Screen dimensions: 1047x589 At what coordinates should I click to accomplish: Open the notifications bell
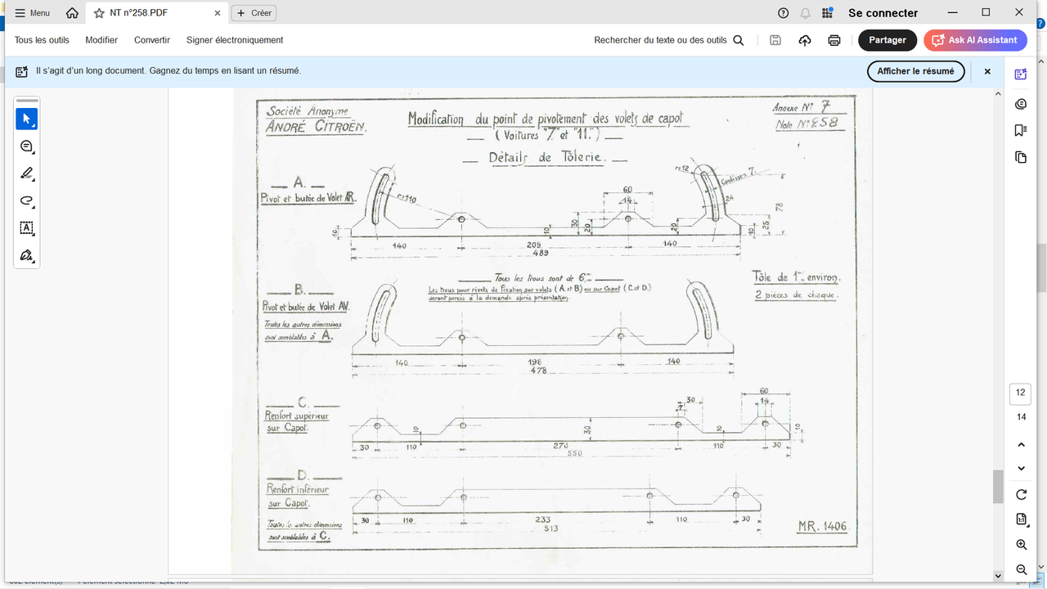806,13
